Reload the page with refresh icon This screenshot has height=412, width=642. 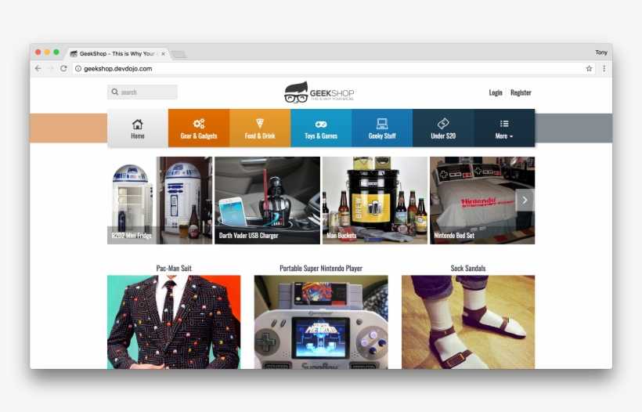tap(63, 68)
